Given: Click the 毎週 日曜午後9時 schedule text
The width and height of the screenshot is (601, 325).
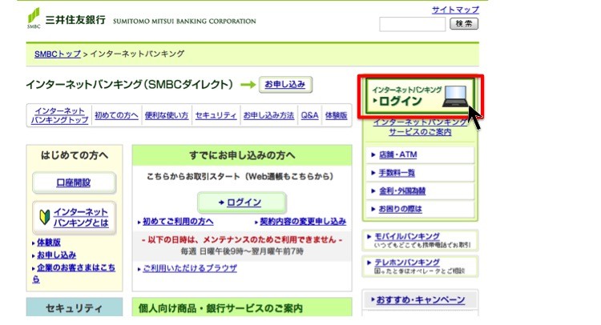Looking at the screenshot, I should pyautogui.click(x=242, y=251).
